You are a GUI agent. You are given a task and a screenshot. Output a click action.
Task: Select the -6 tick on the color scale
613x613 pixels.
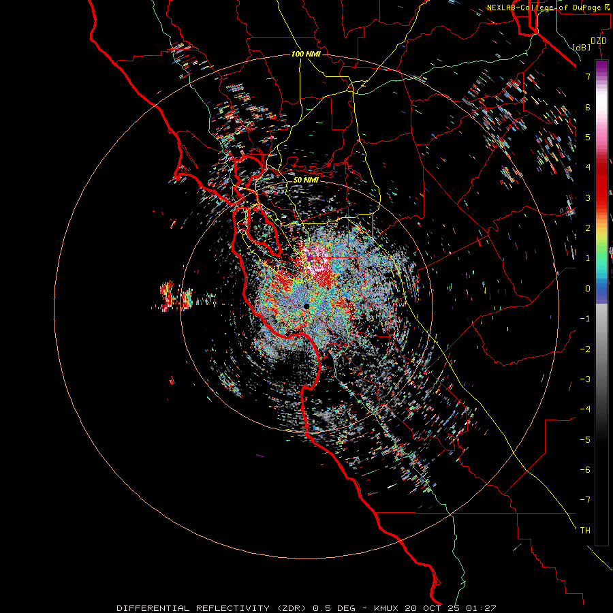[x=585, y=470]
